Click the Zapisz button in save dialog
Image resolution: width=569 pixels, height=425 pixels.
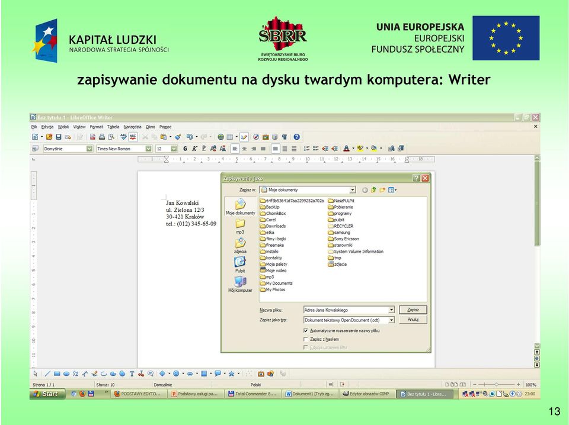[413, 310]
